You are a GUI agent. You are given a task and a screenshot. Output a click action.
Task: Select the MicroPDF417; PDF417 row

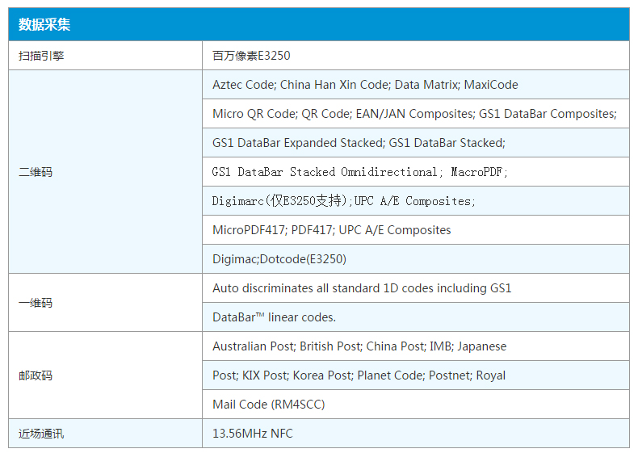[x=416, y=230]
